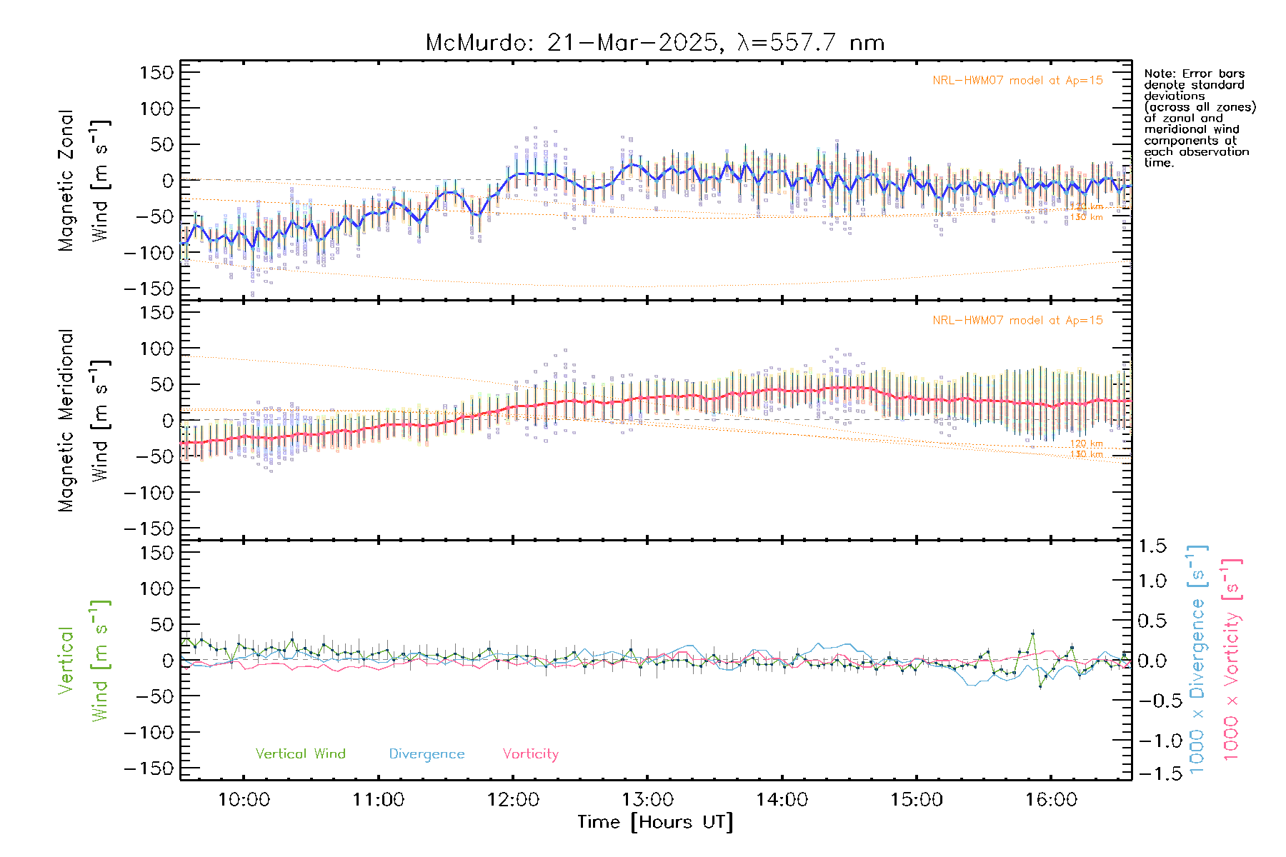Click the NRL-HWM07 model label in zonal panel
The image size is (1286, 857).
(1017, 81)
